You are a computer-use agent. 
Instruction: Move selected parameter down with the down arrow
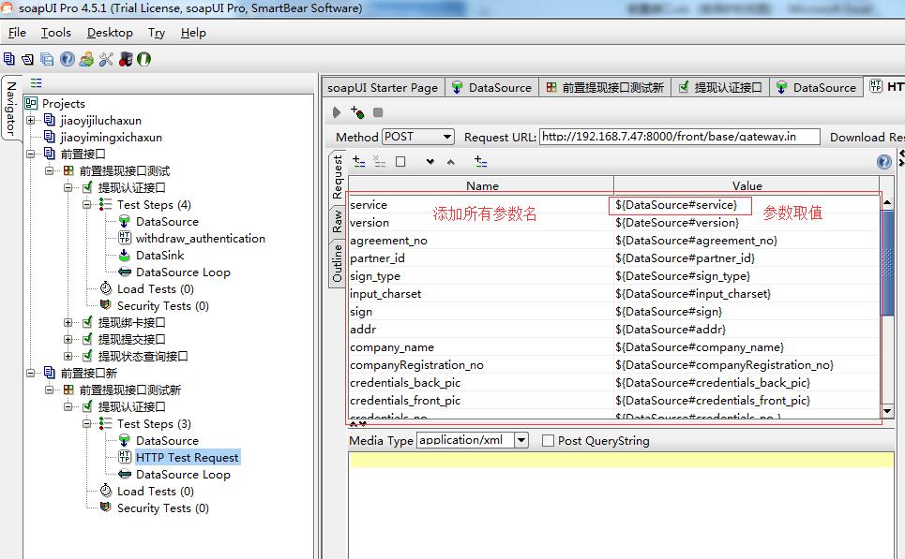coord(430,162)
